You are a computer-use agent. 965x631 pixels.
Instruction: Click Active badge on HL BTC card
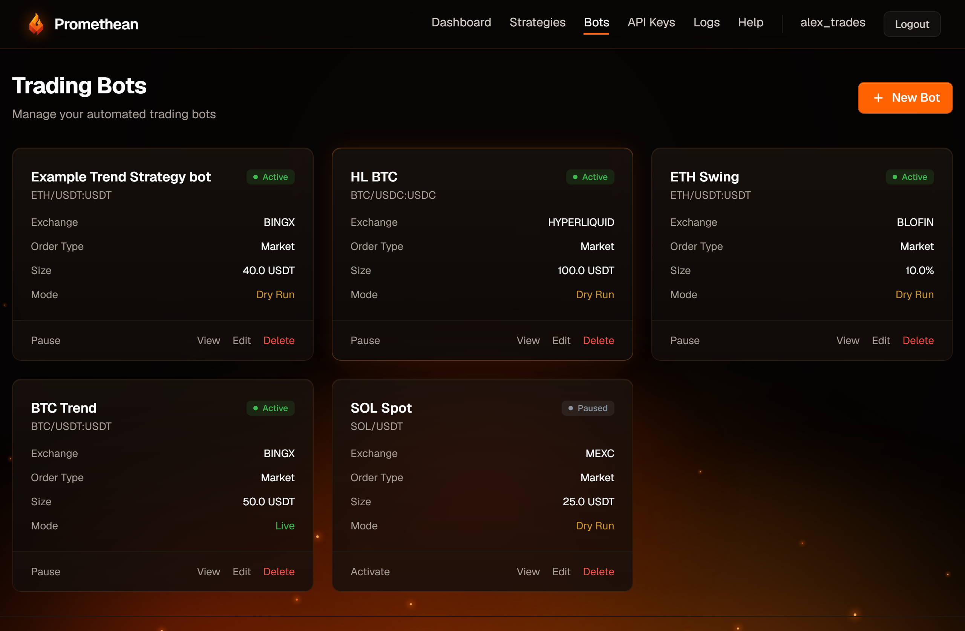coord(590,177)
